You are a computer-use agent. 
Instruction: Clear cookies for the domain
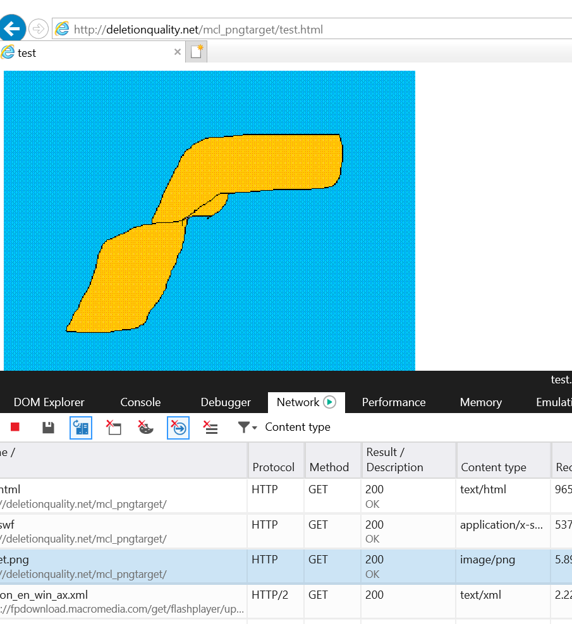point(145,428)
